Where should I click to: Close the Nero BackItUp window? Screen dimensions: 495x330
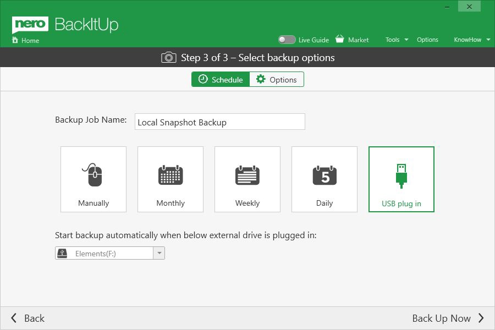click(x=470, y=7)
